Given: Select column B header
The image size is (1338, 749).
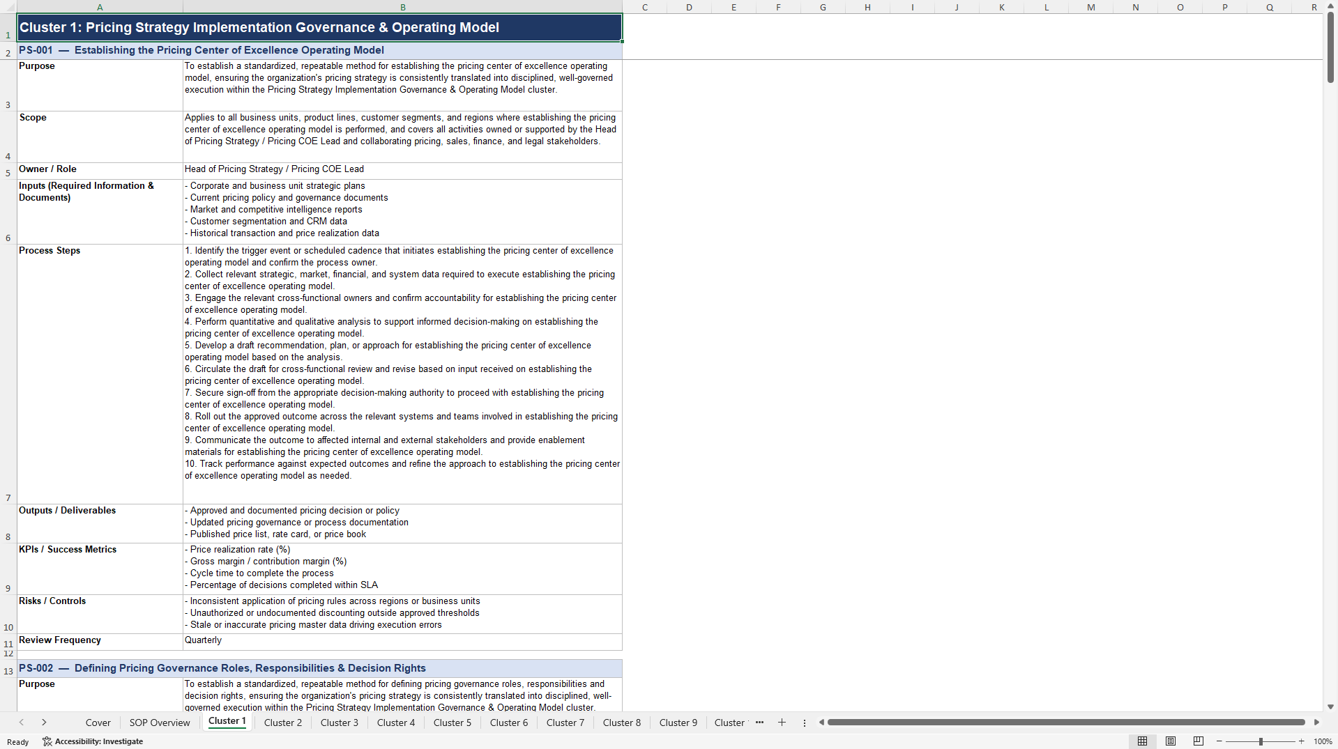Looking at the screenshot, I should (402, 7).
